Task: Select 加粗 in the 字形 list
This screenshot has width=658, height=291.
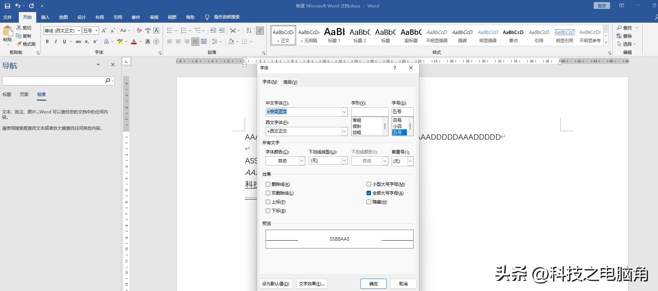Action: coord(357,133)
